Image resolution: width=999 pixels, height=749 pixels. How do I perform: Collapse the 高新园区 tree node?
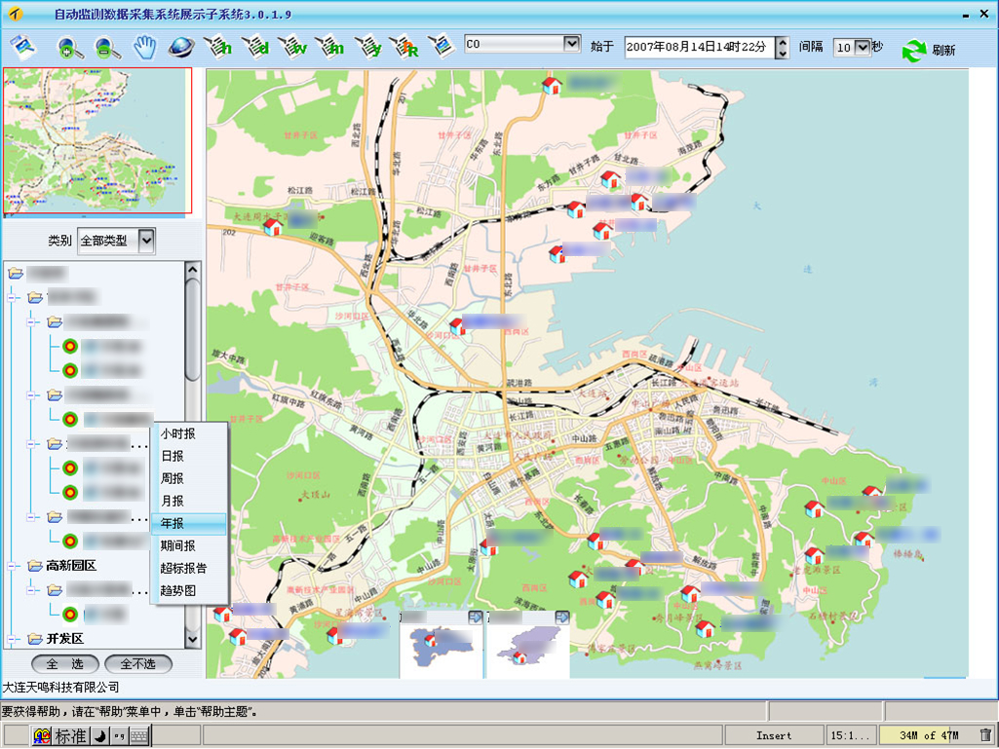coord(12,566)
